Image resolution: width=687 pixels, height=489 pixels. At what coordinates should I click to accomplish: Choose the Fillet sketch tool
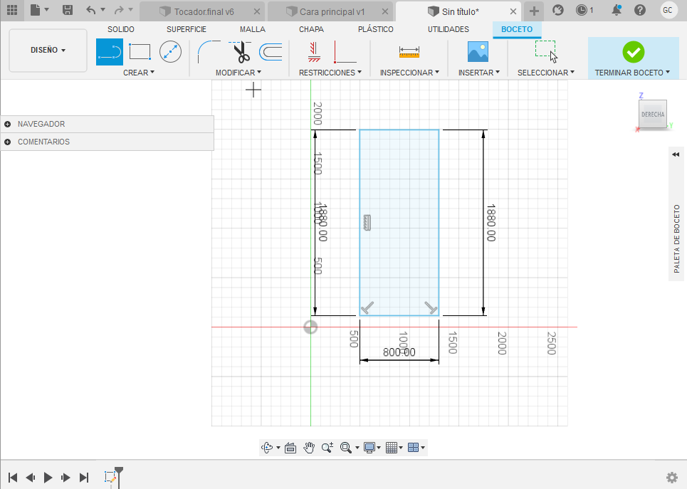(x=209, y=51)
